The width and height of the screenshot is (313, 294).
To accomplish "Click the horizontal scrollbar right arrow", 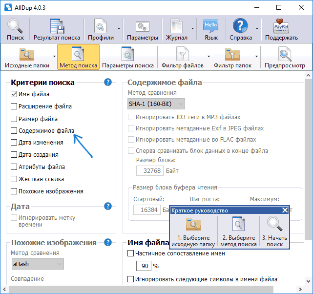I will pyautogui.click(x=300, y=289).
